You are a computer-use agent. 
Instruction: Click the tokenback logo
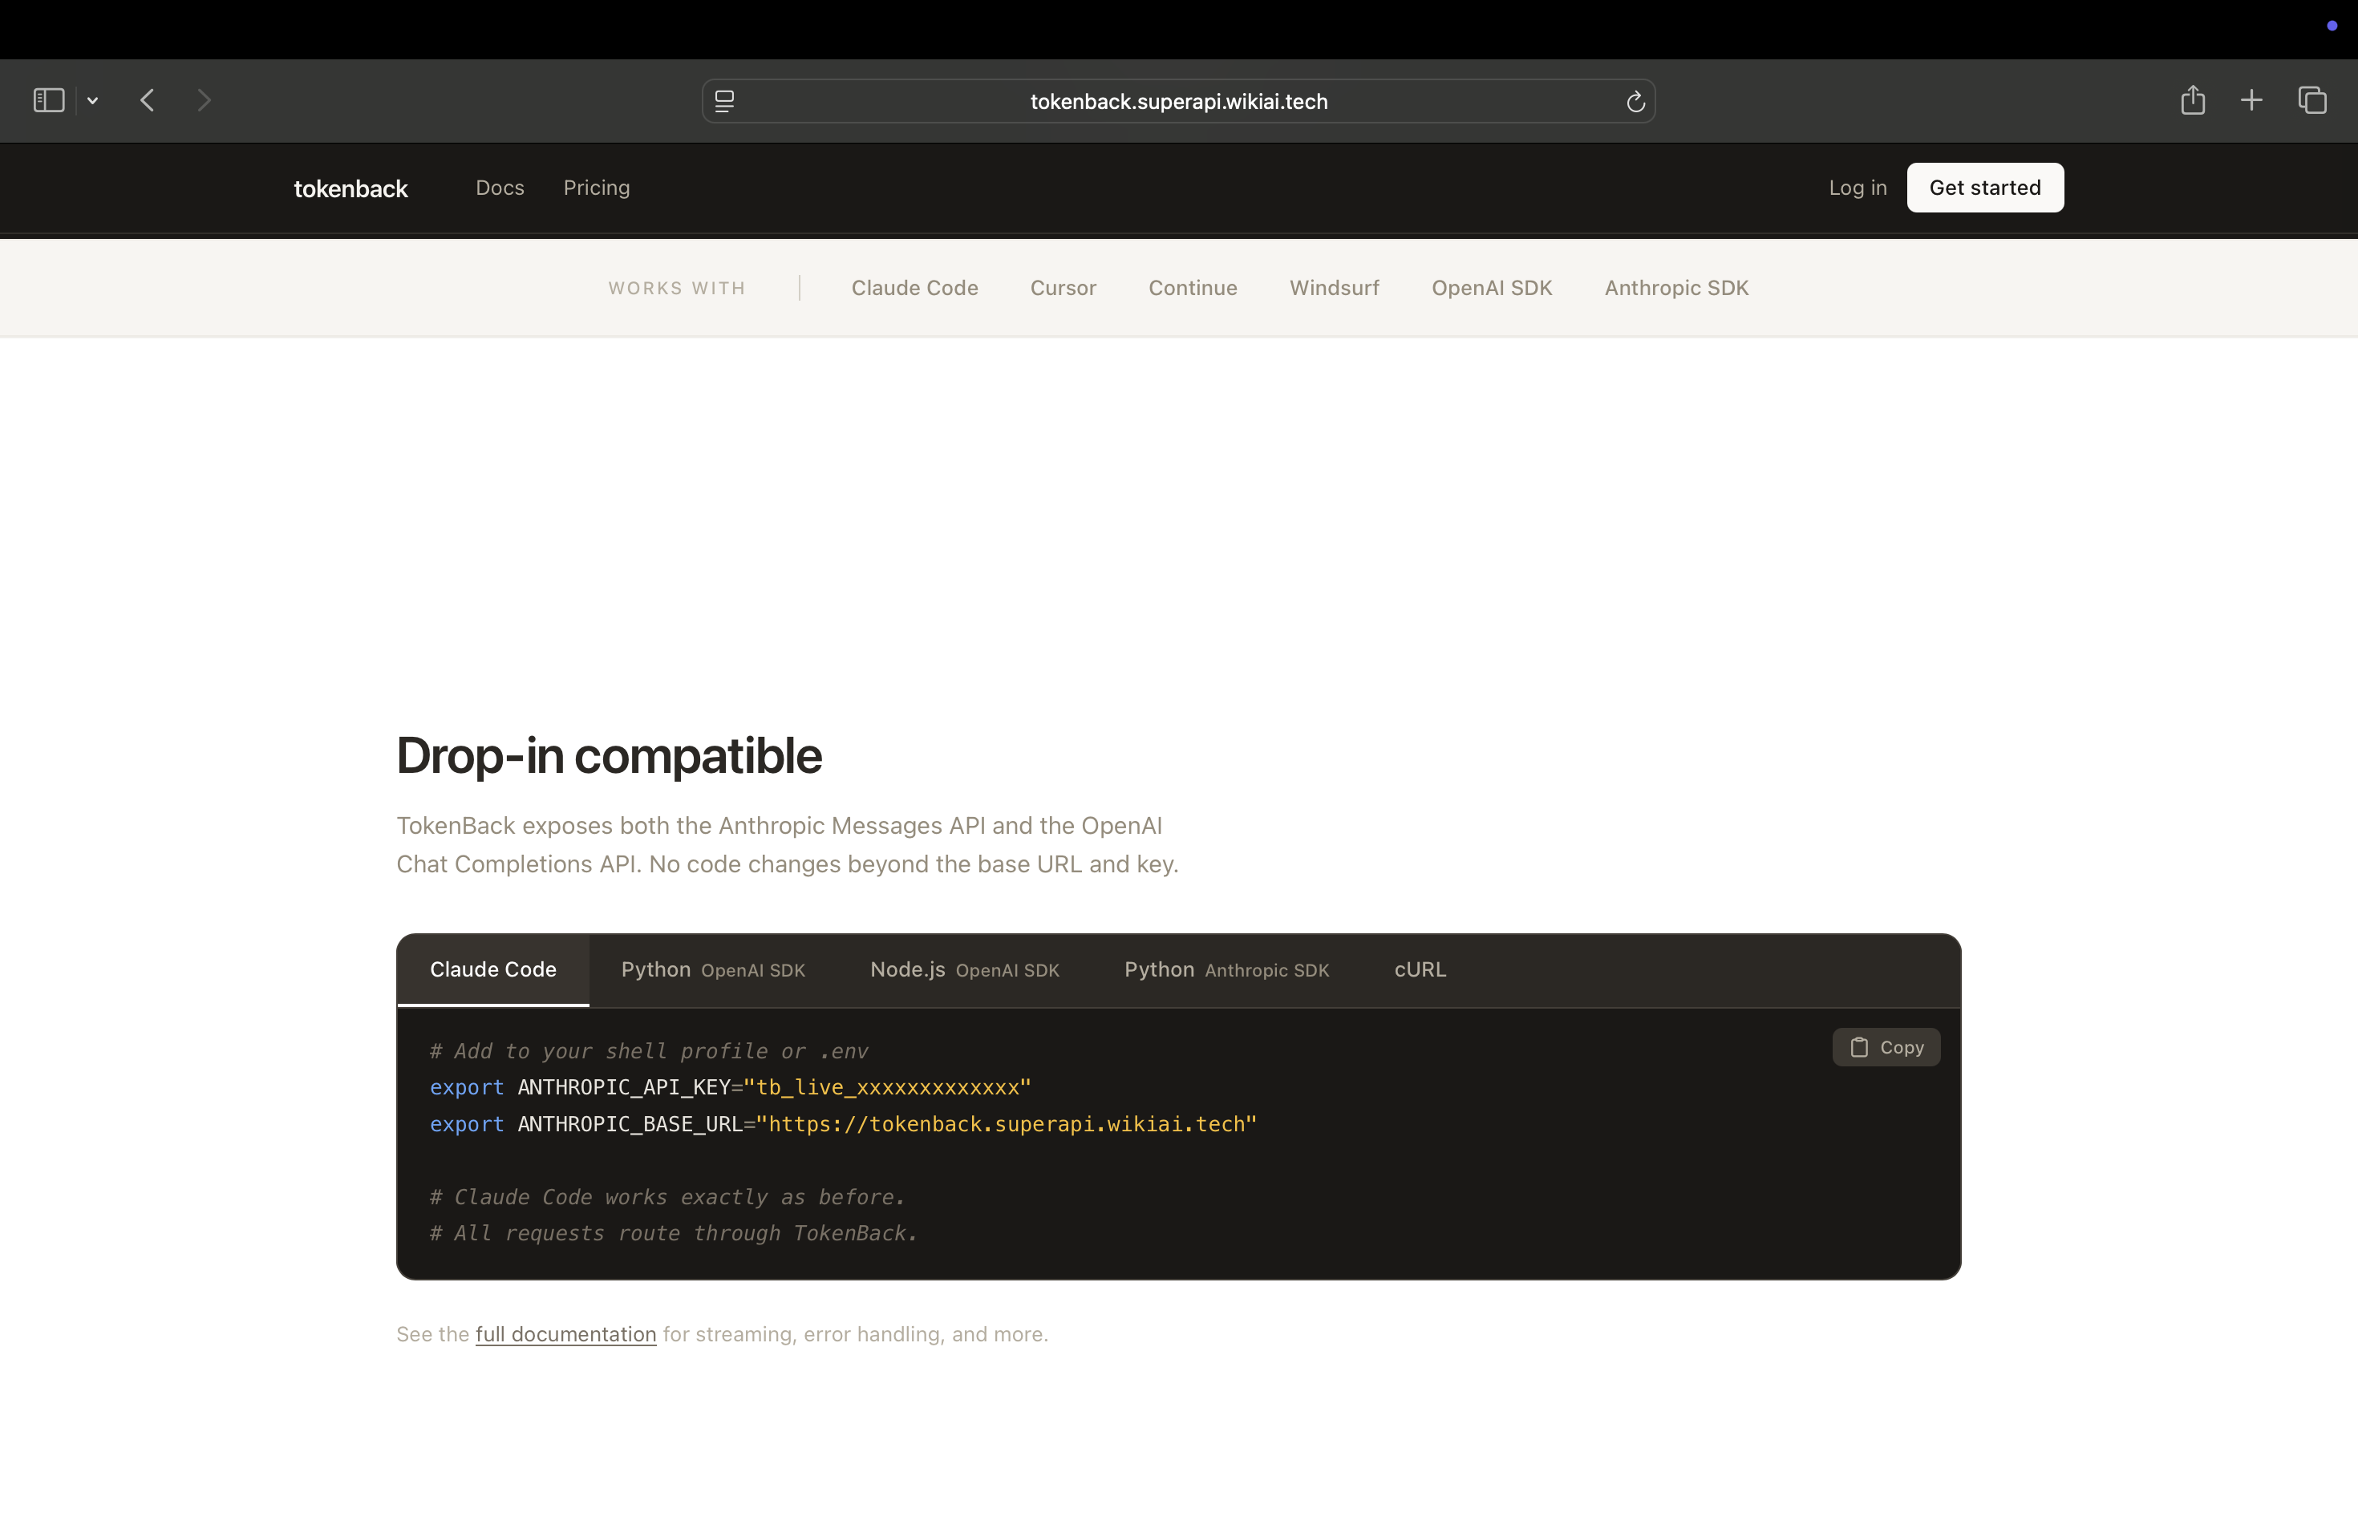[x=350, y=188]
